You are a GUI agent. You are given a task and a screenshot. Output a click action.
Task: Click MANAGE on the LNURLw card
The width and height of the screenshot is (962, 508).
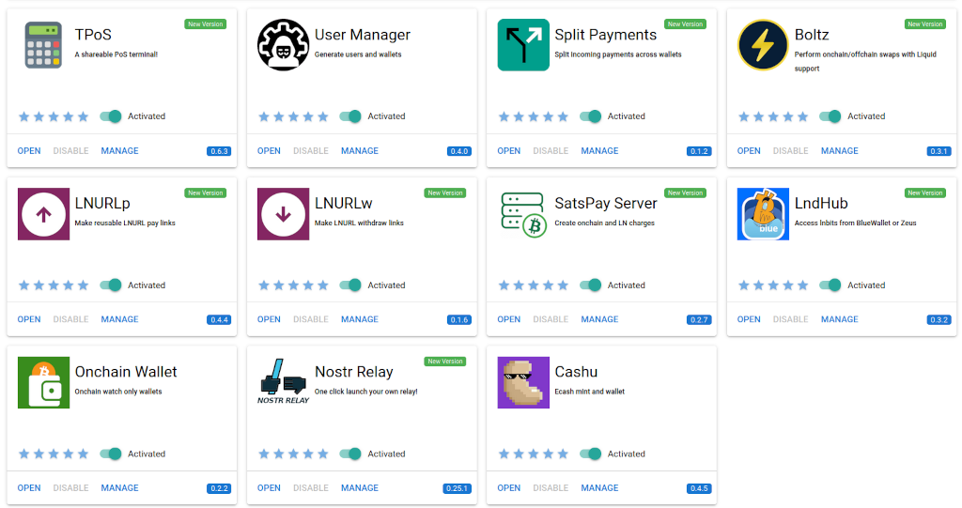(360, 319)
